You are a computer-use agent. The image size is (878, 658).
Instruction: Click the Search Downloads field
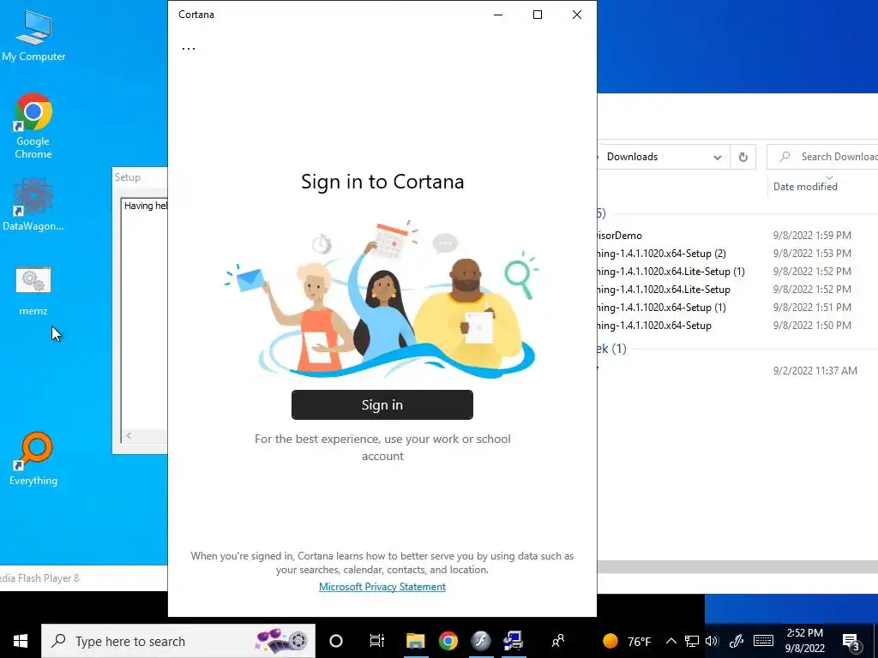tap(822, 158)
